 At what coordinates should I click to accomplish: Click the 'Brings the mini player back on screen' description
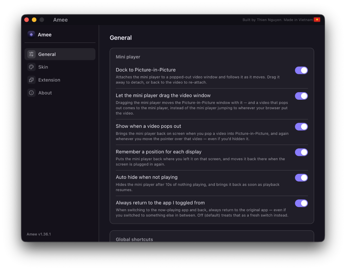[202, 136]
